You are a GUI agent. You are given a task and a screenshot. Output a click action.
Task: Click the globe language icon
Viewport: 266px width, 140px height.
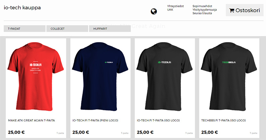(154, 12)
